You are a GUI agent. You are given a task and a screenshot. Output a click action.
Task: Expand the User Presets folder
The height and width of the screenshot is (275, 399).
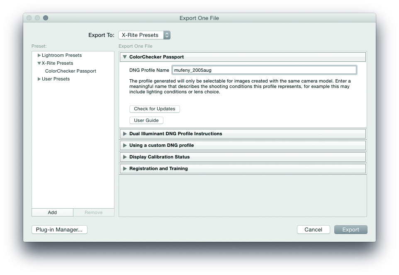pyautogui.click(x=39, y=79)
